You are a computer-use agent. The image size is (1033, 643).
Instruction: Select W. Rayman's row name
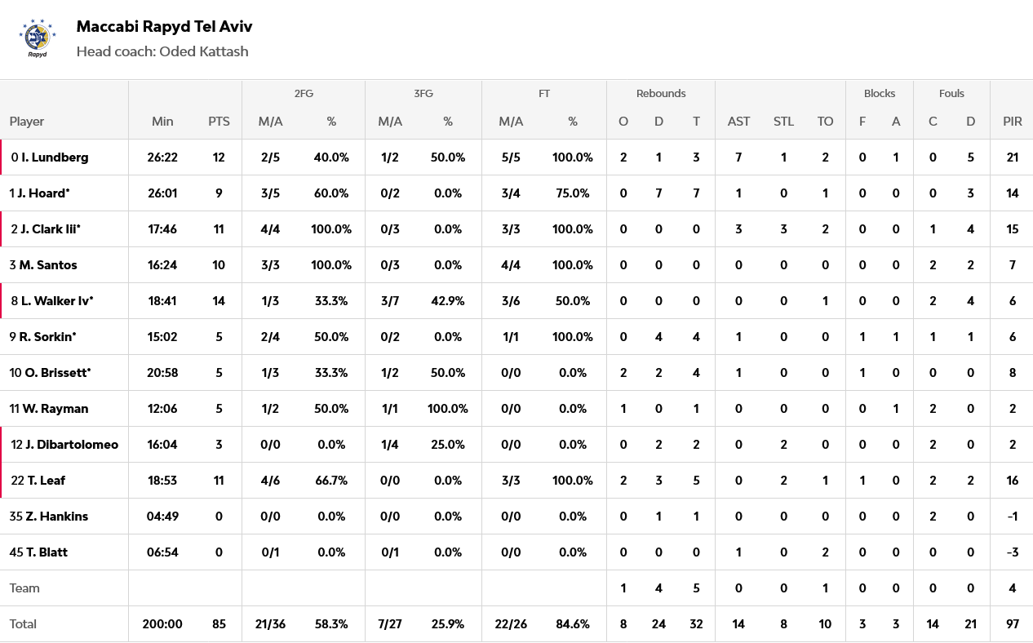pyautogui.click(x=55, y=409)
